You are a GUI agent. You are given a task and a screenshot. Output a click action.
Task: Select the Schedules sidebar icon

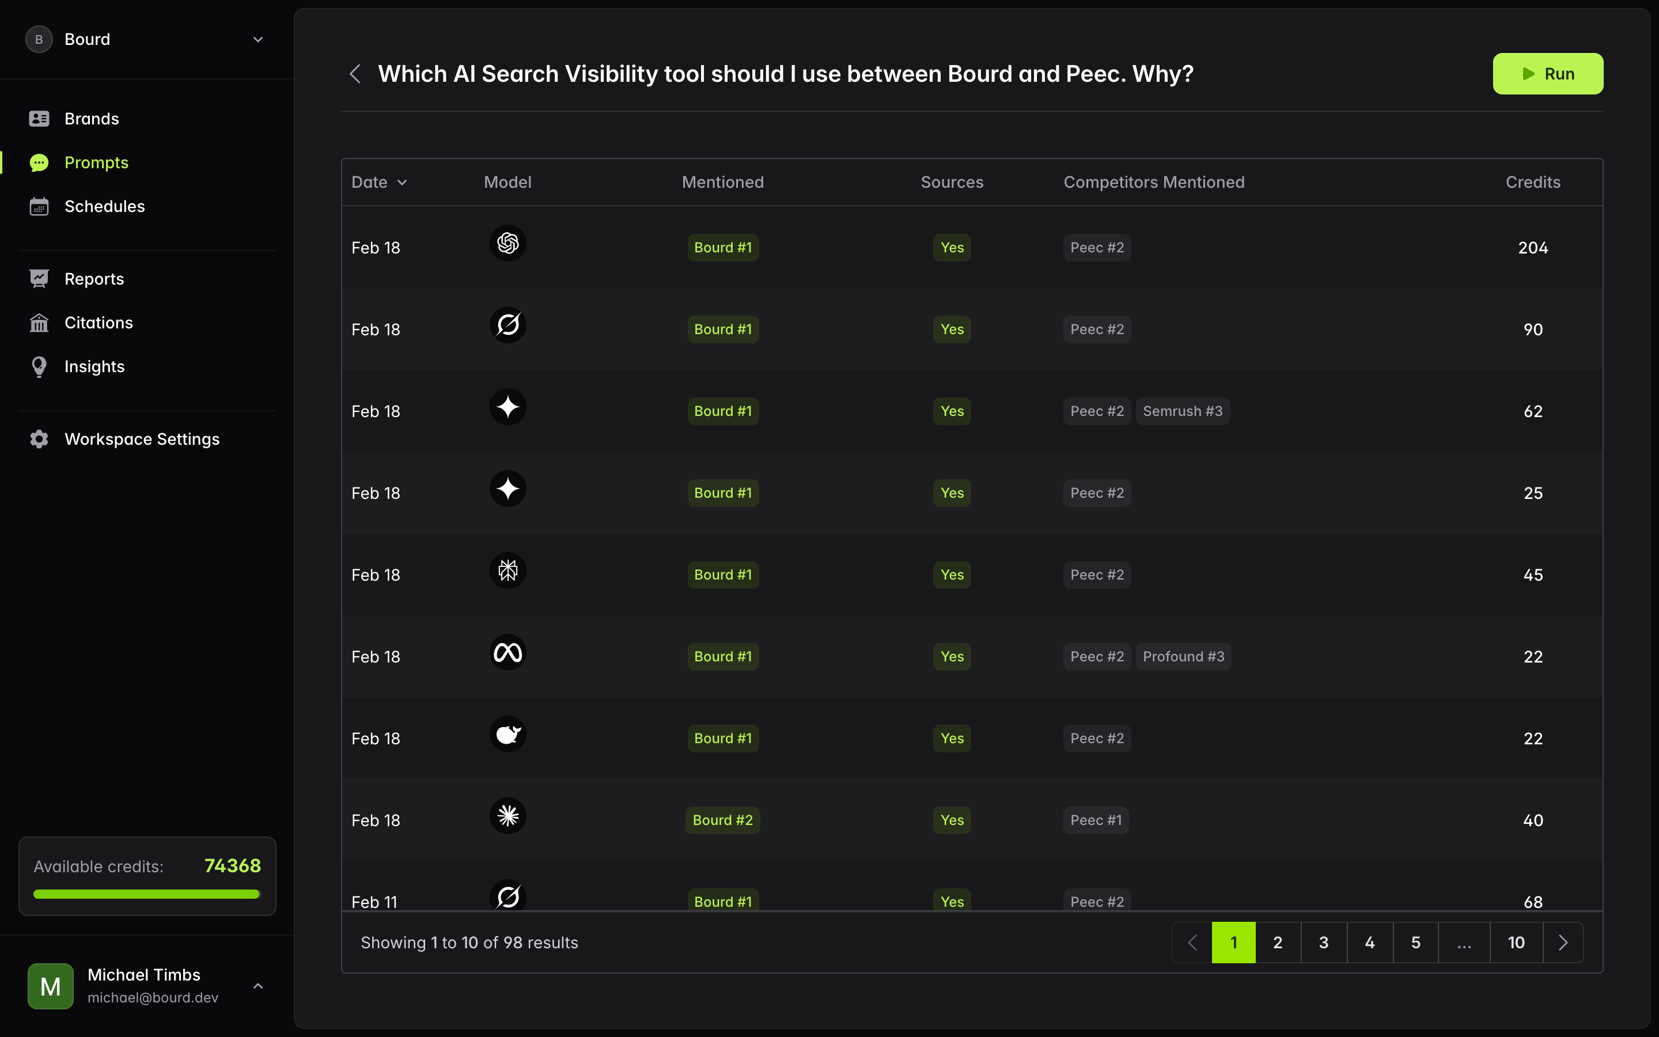click(x=39, y=206)
